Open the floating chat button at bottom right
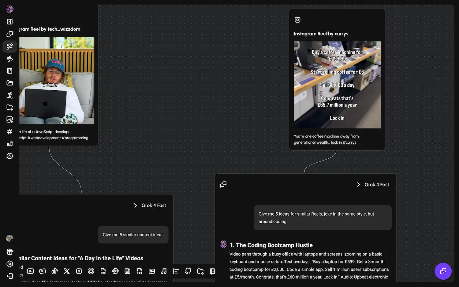Screen dimensions: 459x287 tap(443, 271)
